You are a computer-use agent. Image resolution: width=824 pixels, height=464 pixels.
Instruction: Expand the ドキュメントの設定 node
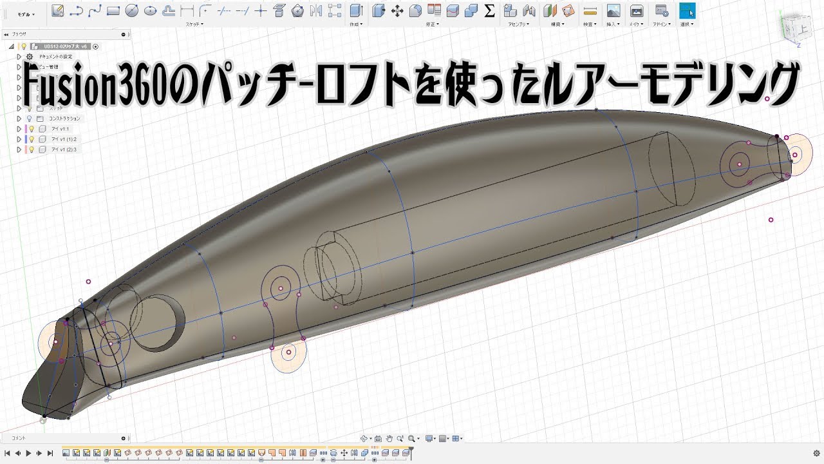(x=19, y=57)
